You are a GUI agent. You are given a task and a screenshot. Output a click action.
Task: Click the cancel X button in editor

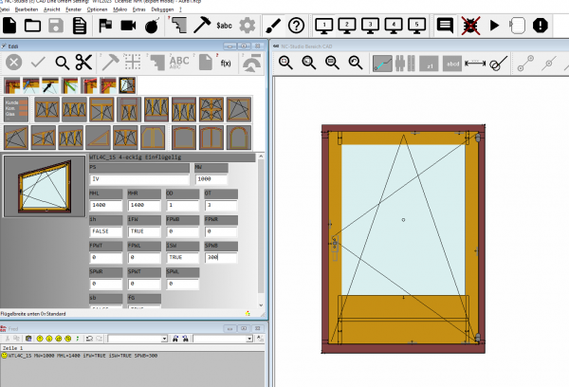(14, 64)
